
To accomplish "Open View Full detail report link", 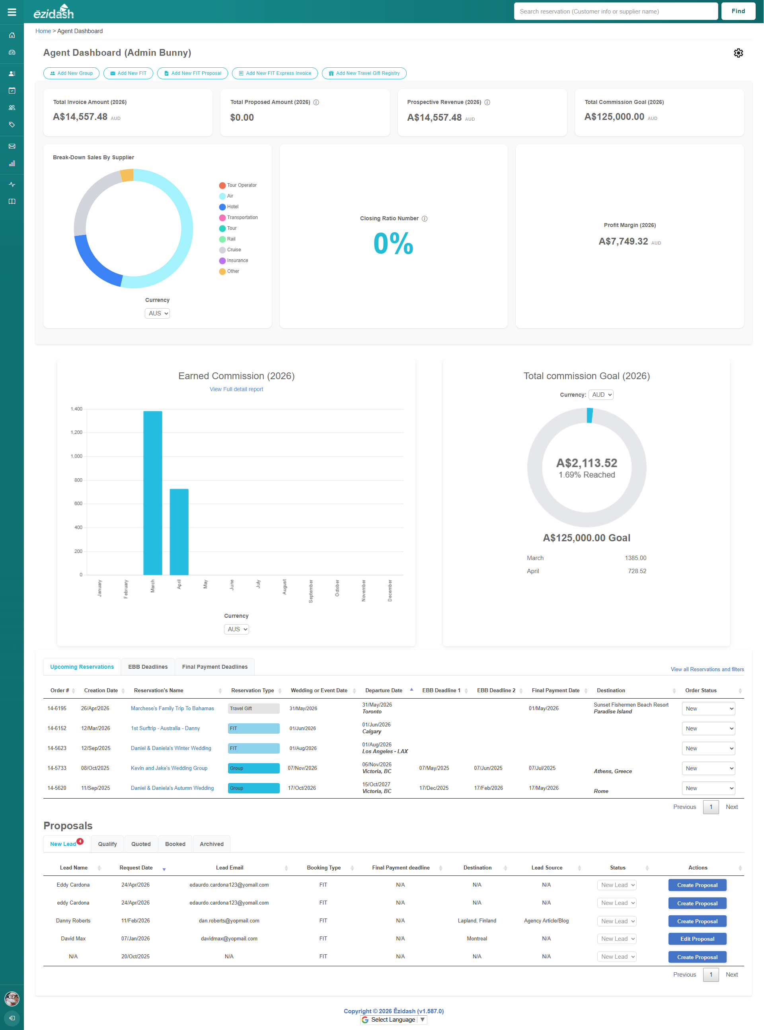I will coord(236,389).
